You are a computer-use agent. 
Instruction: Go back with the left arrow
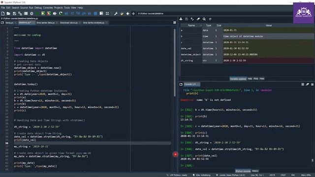click(x=128, y=13)
